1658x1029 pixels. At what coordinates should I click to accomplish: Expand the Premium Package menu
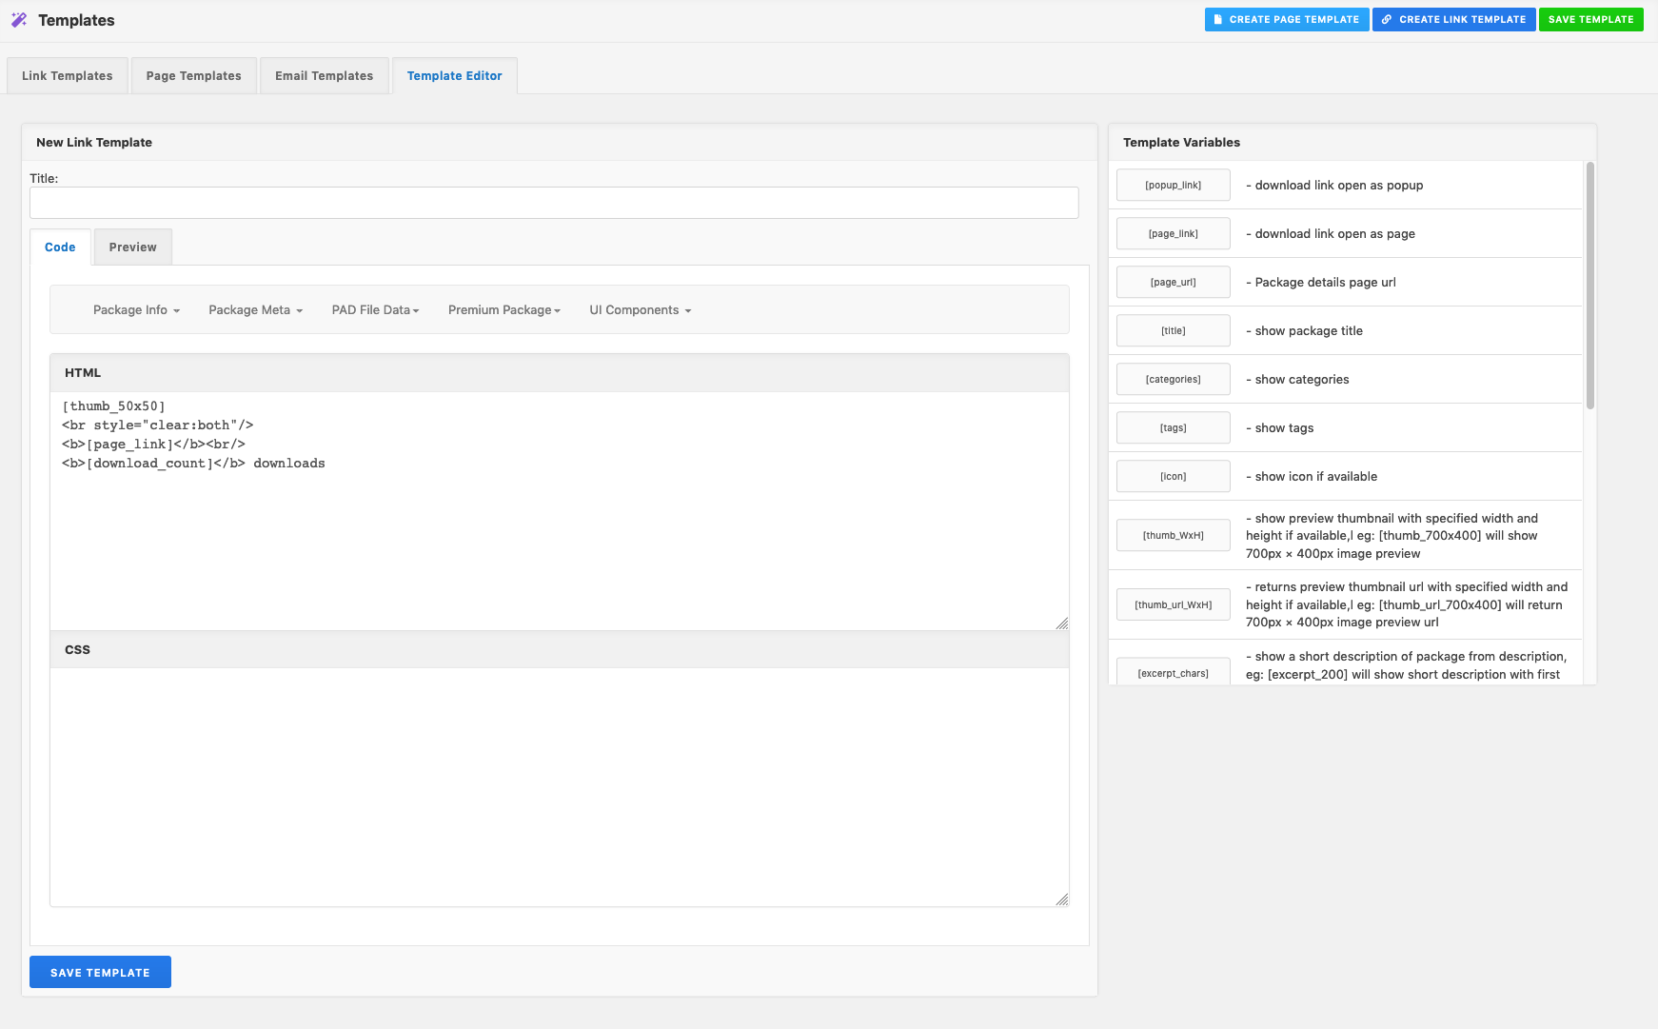[x=503, y=309]
